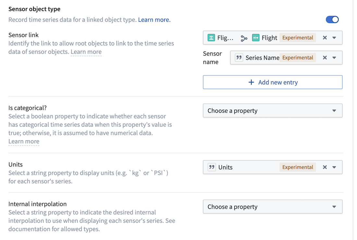Click the link icon between the sensor objects
357x240 pixels.
[x=244, y=38]
